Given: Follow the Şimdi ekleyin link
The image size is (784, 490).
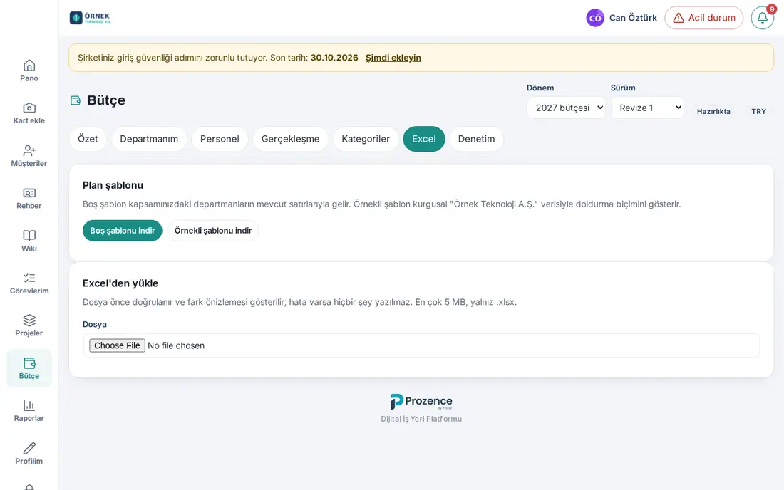Looking at the screenshot, I should click(x=393, y=58).
